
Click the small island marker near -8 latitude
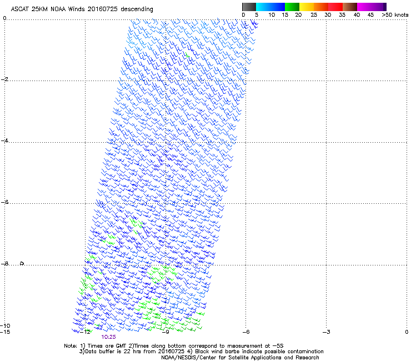22,263
